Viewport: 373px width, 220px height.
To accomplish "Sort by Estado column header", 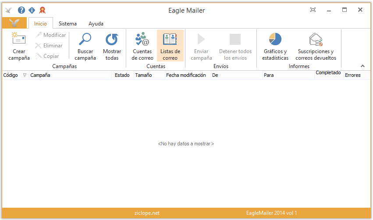I will (123, 75).
